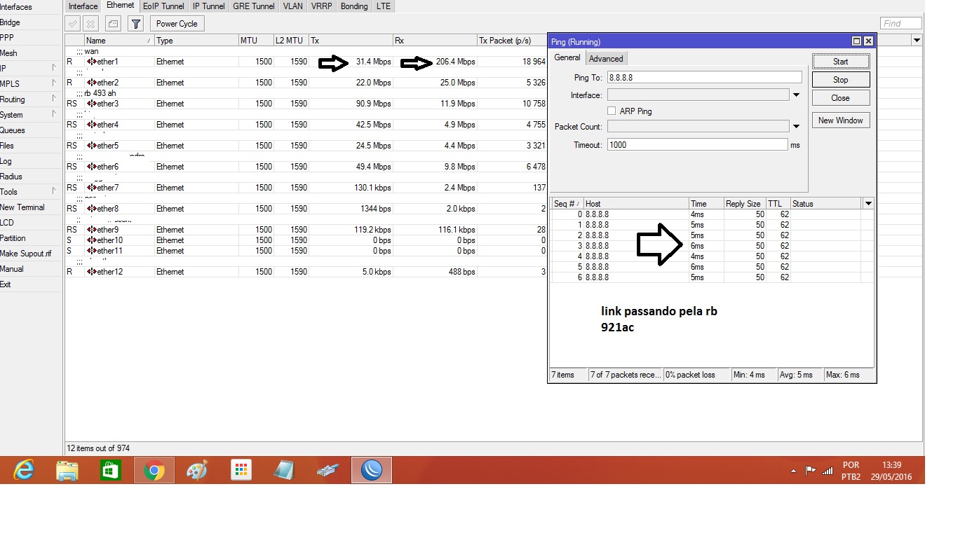Switch to the EoIP Tunnel tab
The width and height of the screenshot is (958, 538).
click(163, 6)
